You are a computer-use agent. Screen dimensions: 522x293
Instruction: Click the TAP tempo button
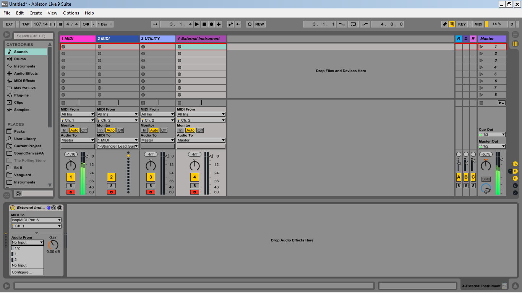click(x=26, y=24)
